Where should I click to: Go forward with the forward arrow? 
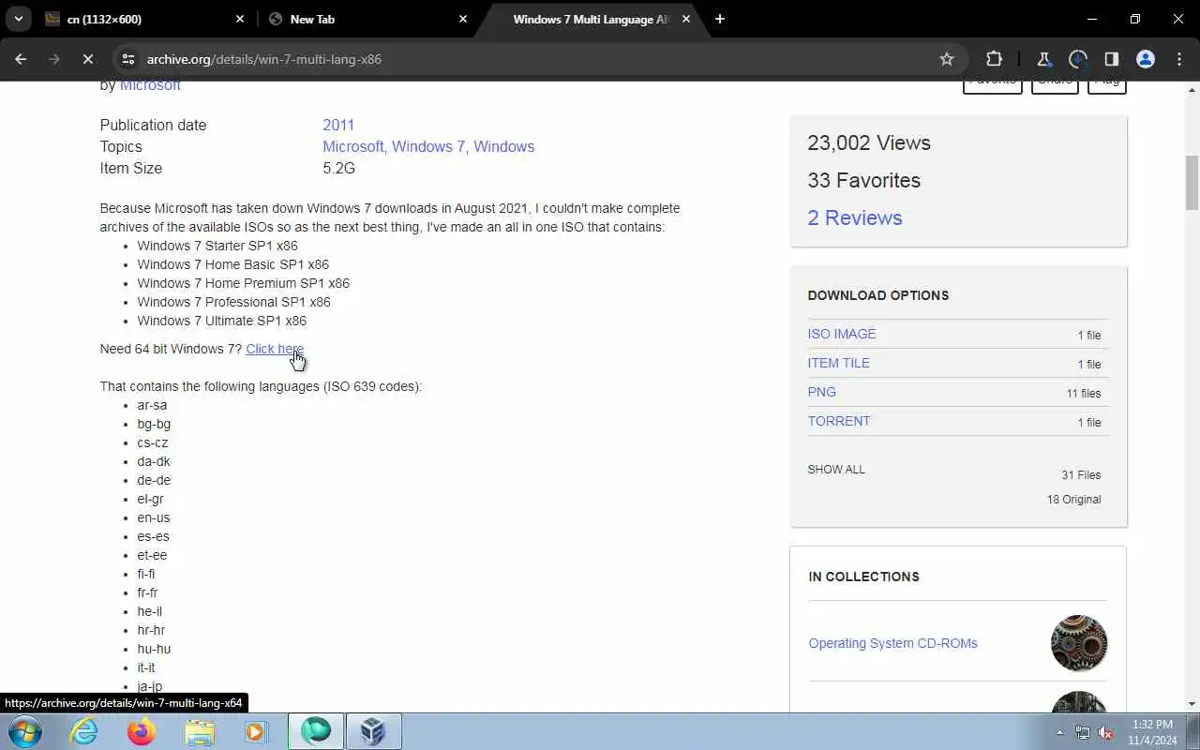pyautogui.click(x=53, y=59)
